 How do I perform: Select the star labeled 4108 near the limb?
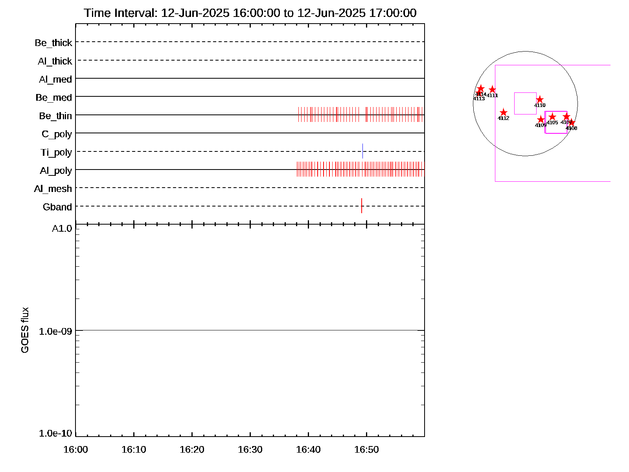coord(572,123)
